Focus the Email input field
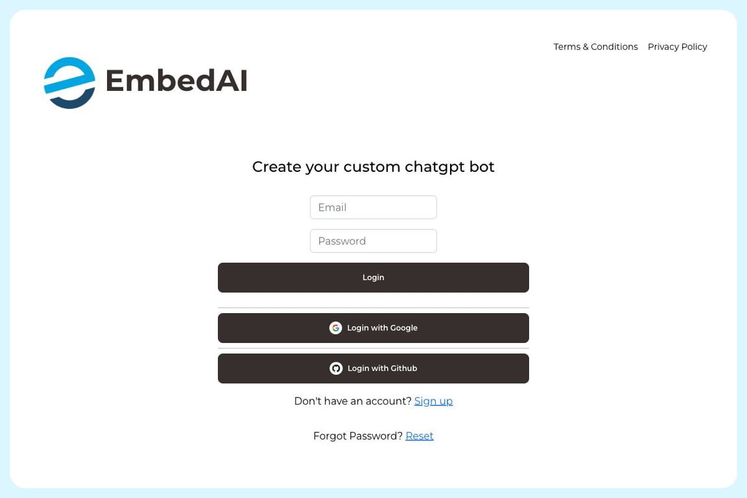The width and height of the screenshot is (747, 498). pyautogui.click(x=373, y=207)
